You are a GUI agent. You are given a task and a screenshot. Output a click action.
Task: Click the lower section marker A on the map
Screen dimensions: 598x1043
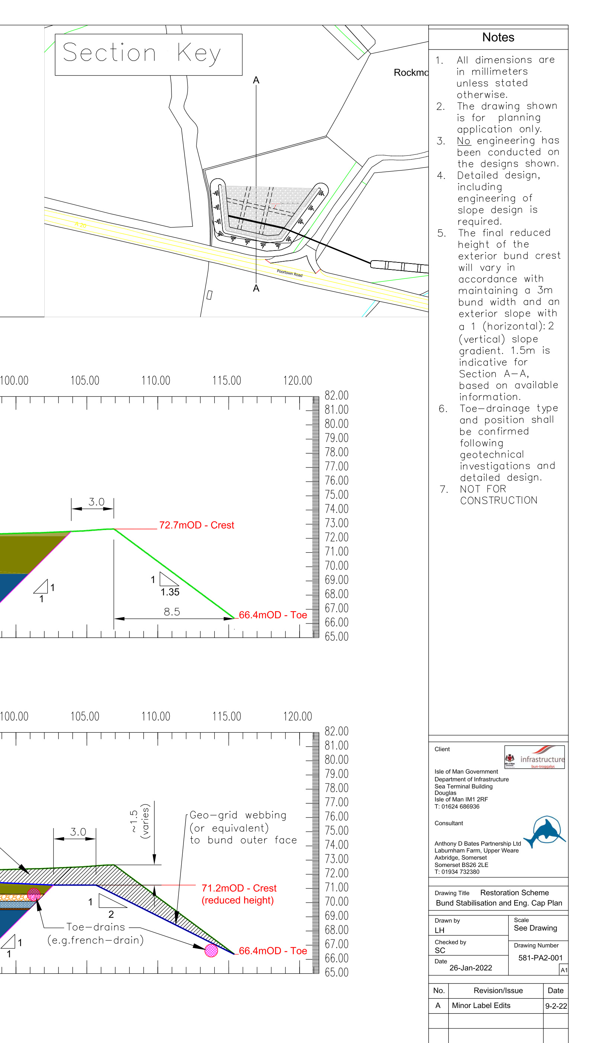[x=257, y=289]
